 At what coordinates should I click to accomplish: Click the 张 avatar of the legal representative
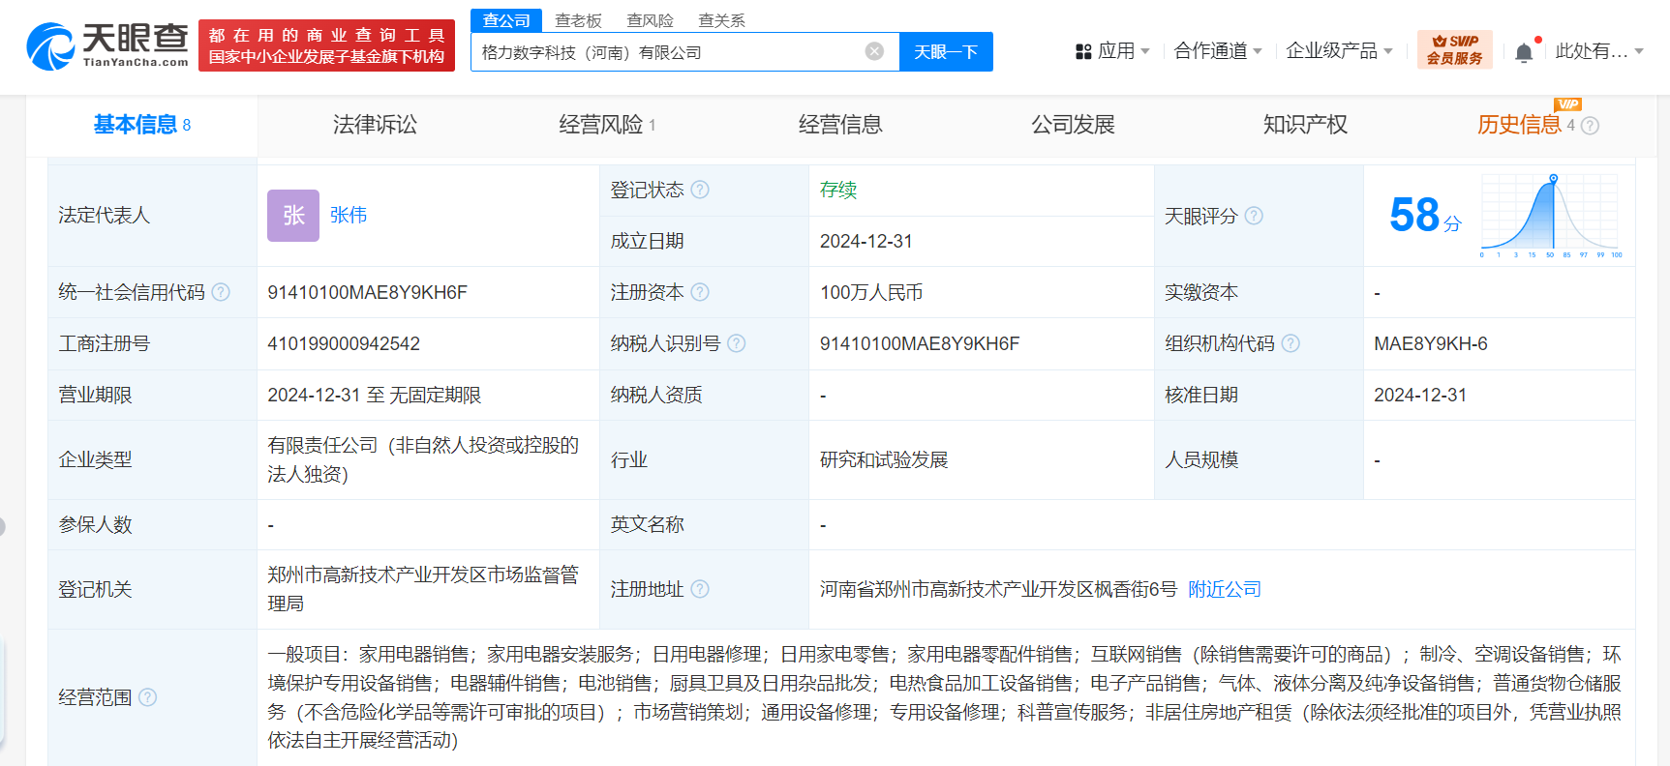point(293,216)
